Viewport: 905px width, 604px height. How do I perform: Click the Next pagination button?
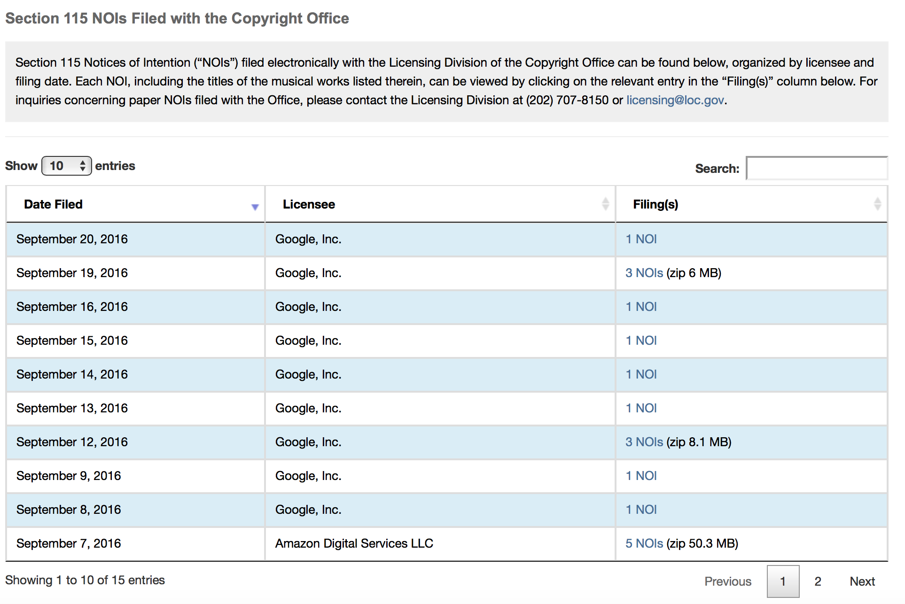click(x=862, y=581)
